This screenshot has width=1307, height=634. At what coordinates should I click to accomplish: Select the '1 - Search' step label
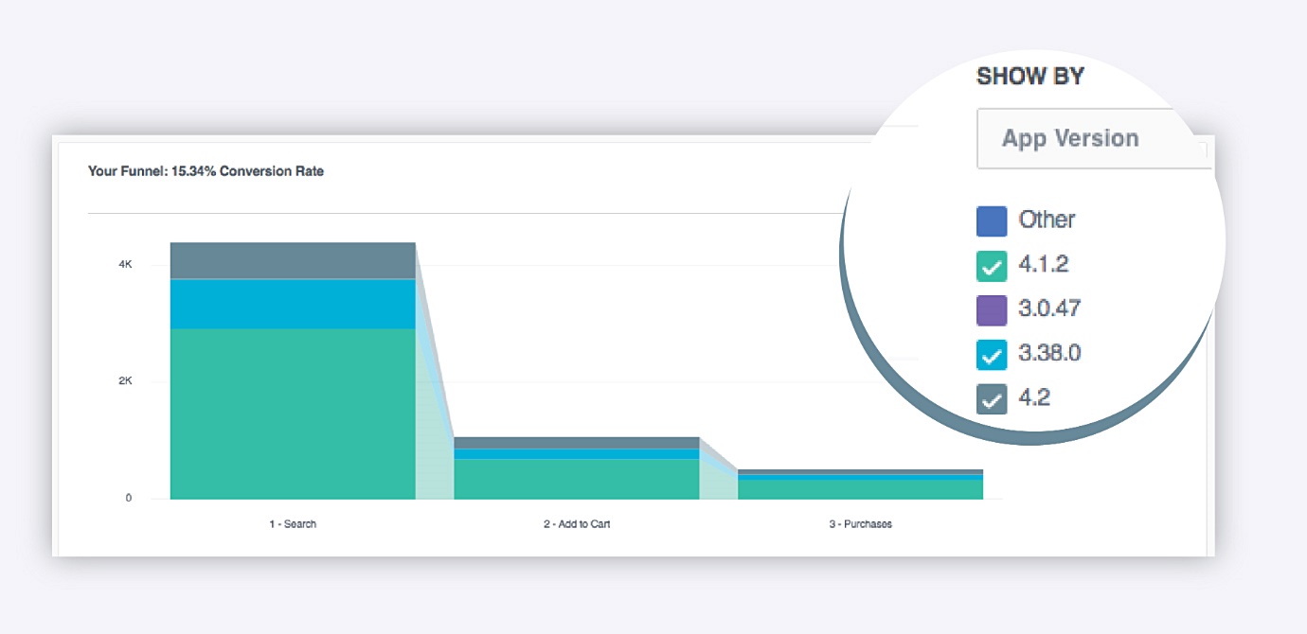(293, 524)
